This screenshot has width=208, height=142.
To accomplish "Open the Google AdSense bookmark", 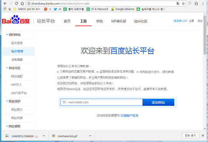I will (x=122, y=9).
